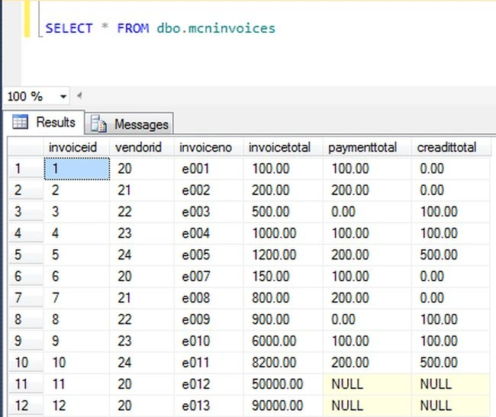Viewport: 496px width, 417px height.
Task: Switch to the Results tab
Action: tap(44, 122)
